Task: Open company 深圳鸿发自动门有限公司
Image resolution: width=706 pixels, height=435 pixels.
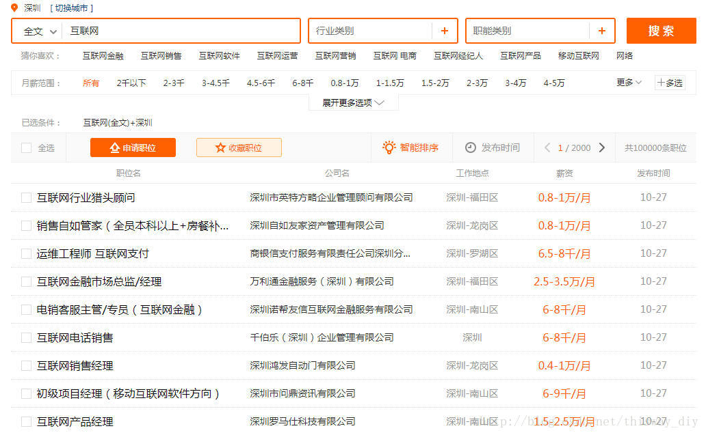Action: click(302, 365)
